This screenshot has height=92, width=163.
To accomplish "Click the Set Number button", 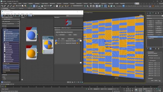I will tap(62, 35).
